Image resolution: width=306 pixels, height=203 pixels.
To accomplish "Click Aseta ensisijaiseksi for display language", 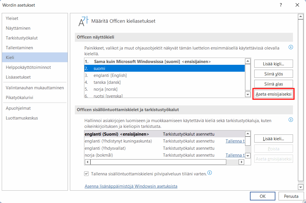I will 273,94.
